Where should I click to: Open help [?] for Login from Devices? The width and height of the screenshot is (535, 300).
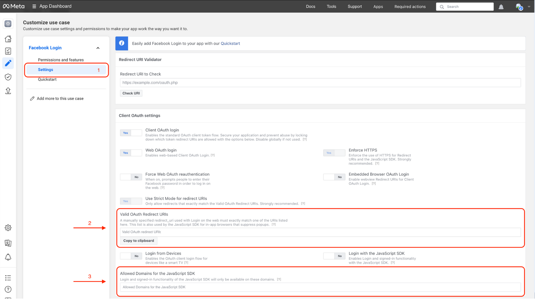click(x=186, y=263)
